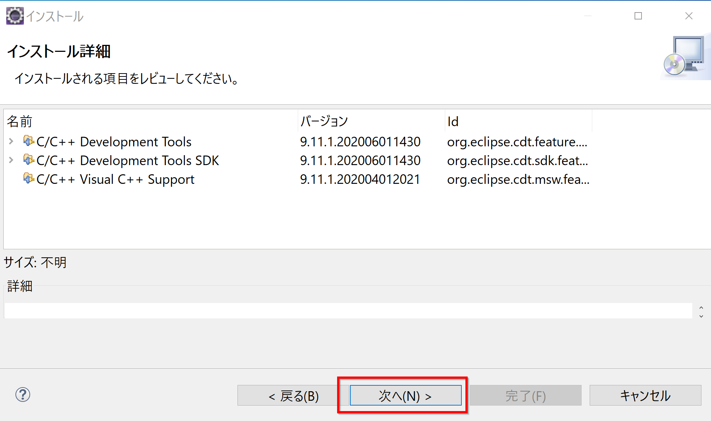Select the C/C++ Development Tools item
Image resolution: width=711 pixels, height=421 pixels.
point(114,142)
